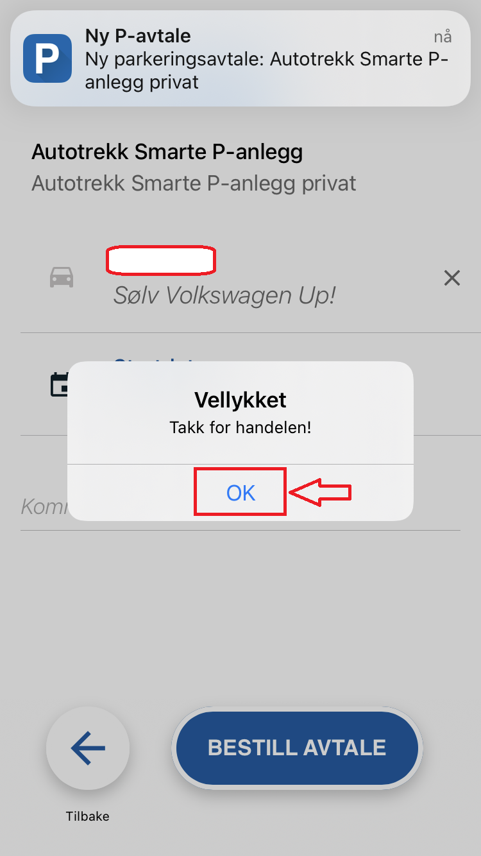
Task: Tap the nå timestamp in the notification
Action: click(443, 37)
